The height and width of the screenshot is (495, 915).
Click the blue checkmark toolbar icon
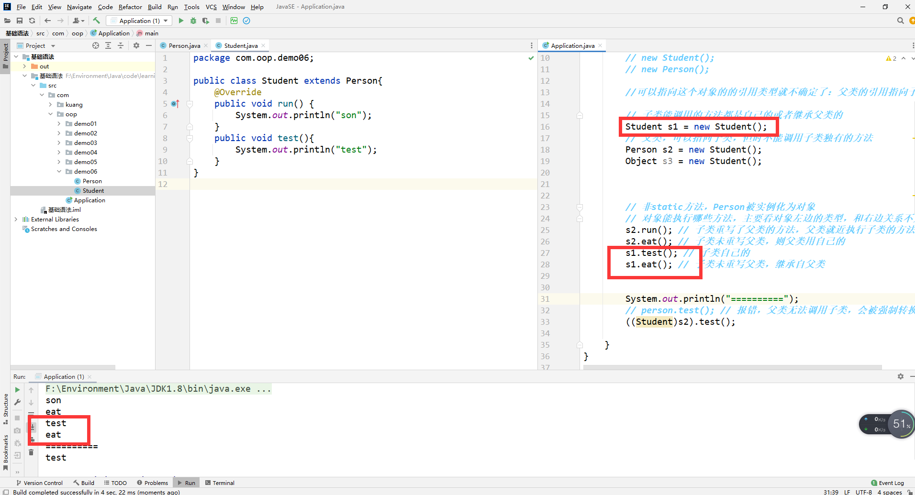(246, 21)
